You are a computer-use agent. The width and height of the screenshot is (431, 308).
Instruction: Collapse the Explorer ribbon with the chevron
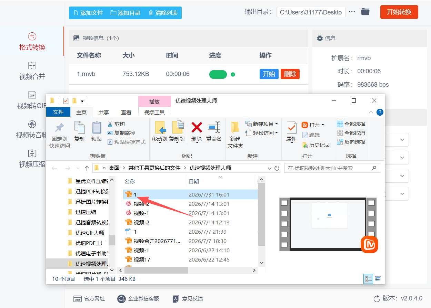[x=371, y=112]
